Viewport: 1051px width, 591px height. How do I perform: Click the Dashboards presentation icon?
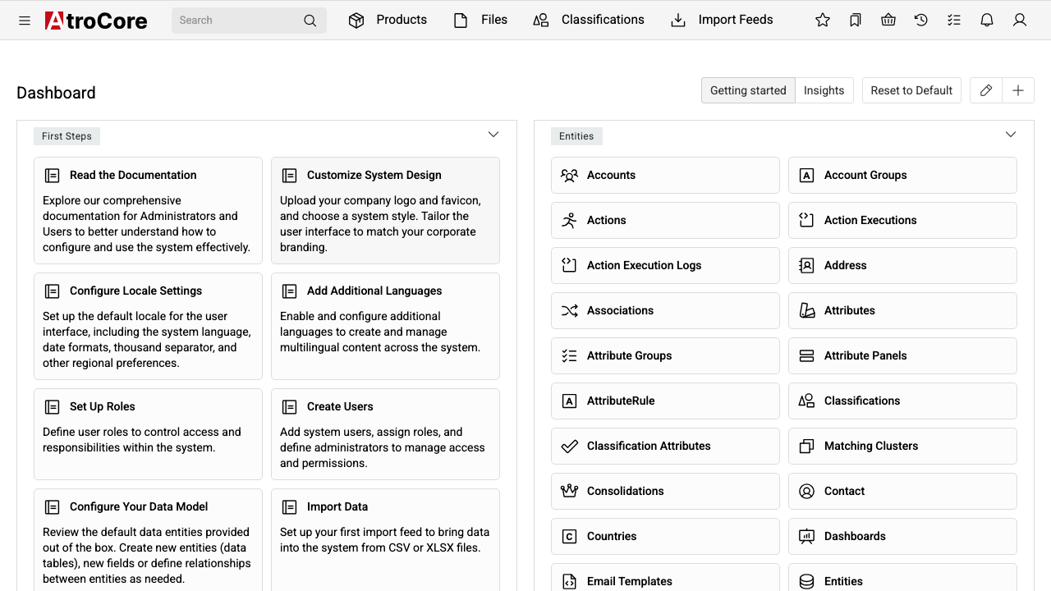coord(807,537)
